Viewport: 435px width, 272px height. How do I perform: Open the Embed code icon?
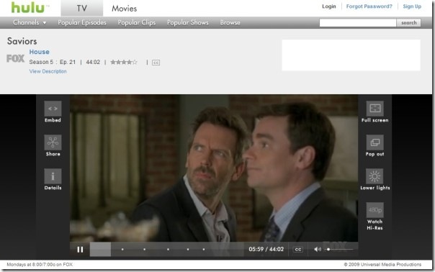(x=53, y=109)
